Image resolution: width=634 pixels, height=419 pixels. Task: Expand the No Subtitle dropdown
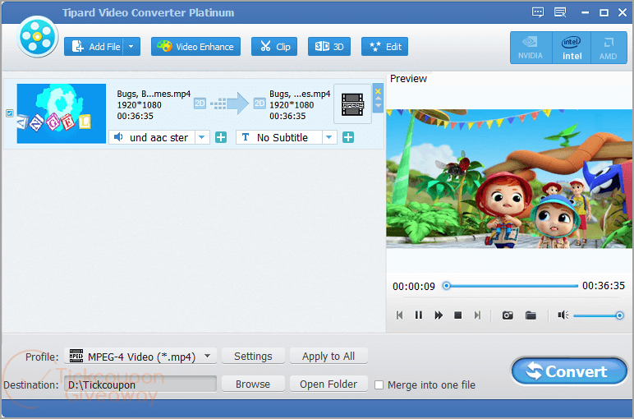point(329,137)
